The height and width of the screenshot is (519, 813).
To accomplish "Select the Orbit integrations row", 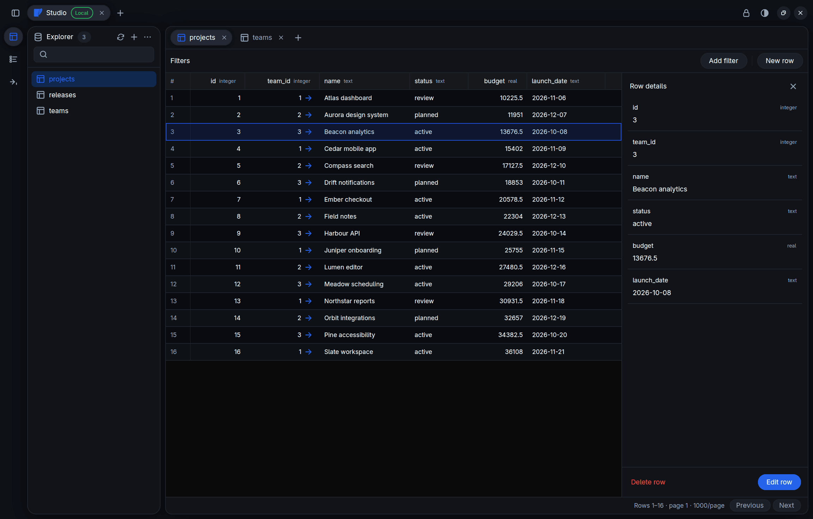I will pos(393,318).
